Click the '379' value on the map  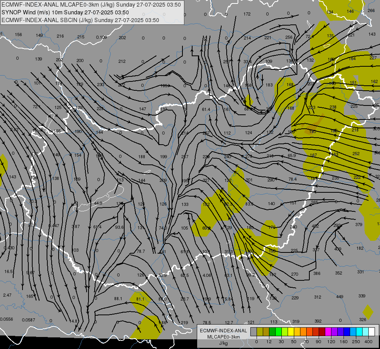[359, 225]
